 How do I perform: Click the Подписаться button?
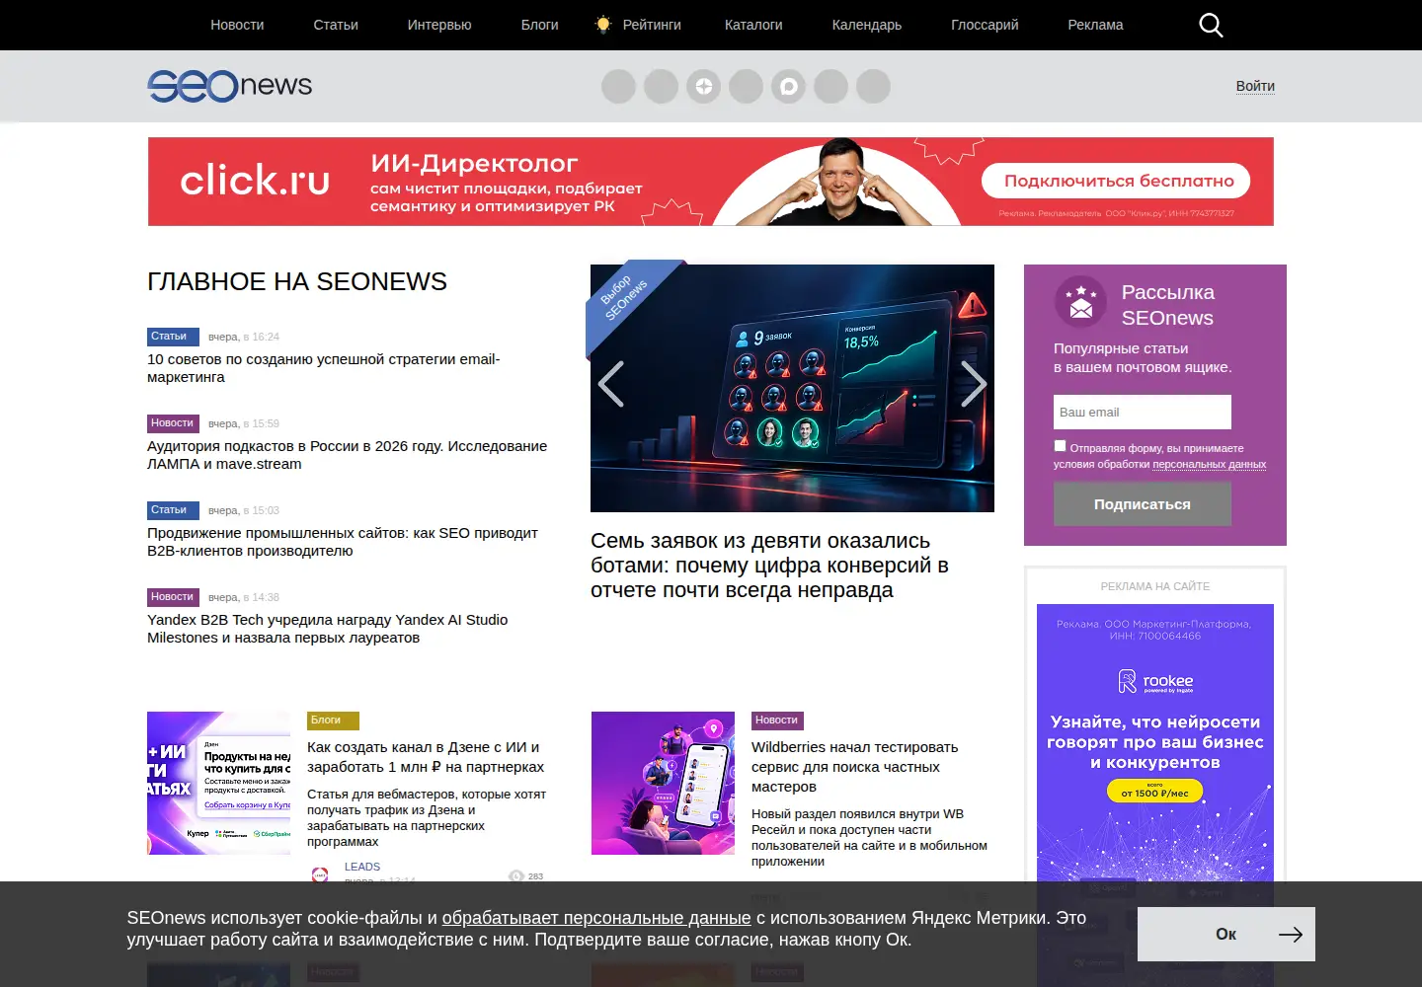click(x=1143, y=503)
